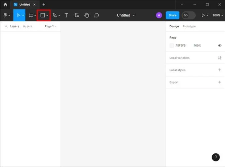Expand shape tools dropdown chevron

click(x=47, y=15)
